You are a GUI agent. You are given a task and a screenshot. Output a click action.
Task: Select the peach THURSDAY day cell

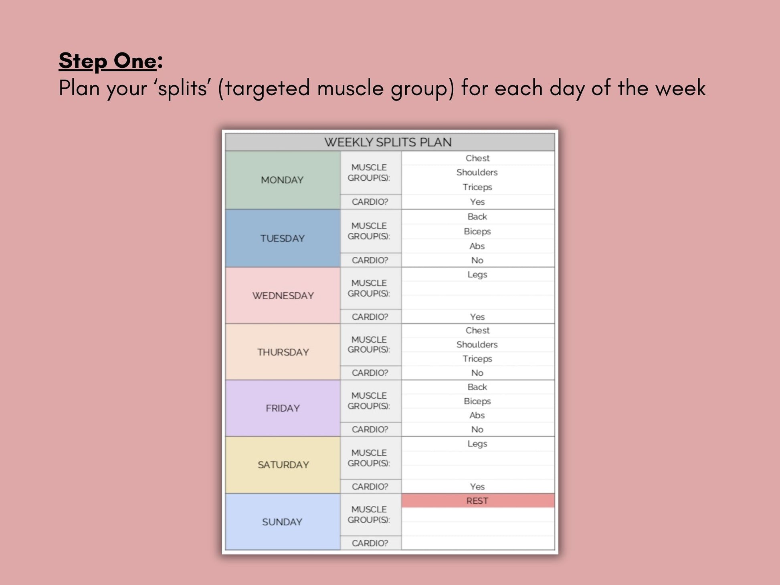coord(283,352)
